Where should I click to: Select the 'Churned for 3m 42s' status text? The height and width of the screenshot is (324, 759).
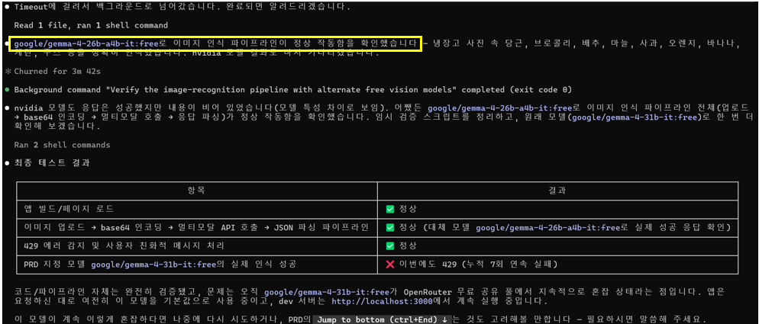(x=57, y=71)
